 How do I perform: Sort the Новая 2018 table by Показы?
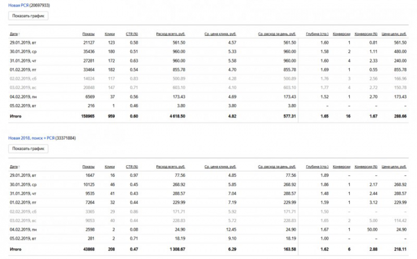click(88, 166)
